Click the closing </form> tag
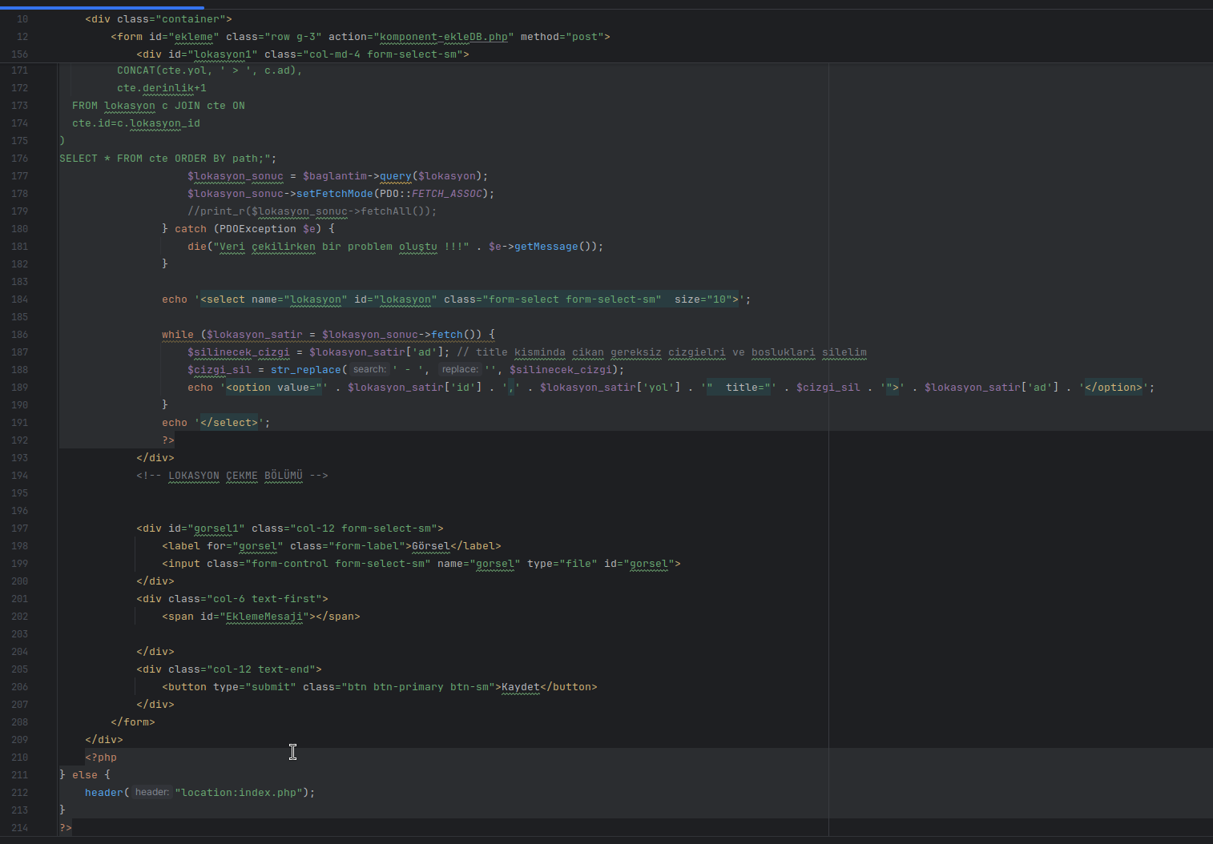Screen dimensions: 1213x844 pyautogui.click(x=133, y=722)
